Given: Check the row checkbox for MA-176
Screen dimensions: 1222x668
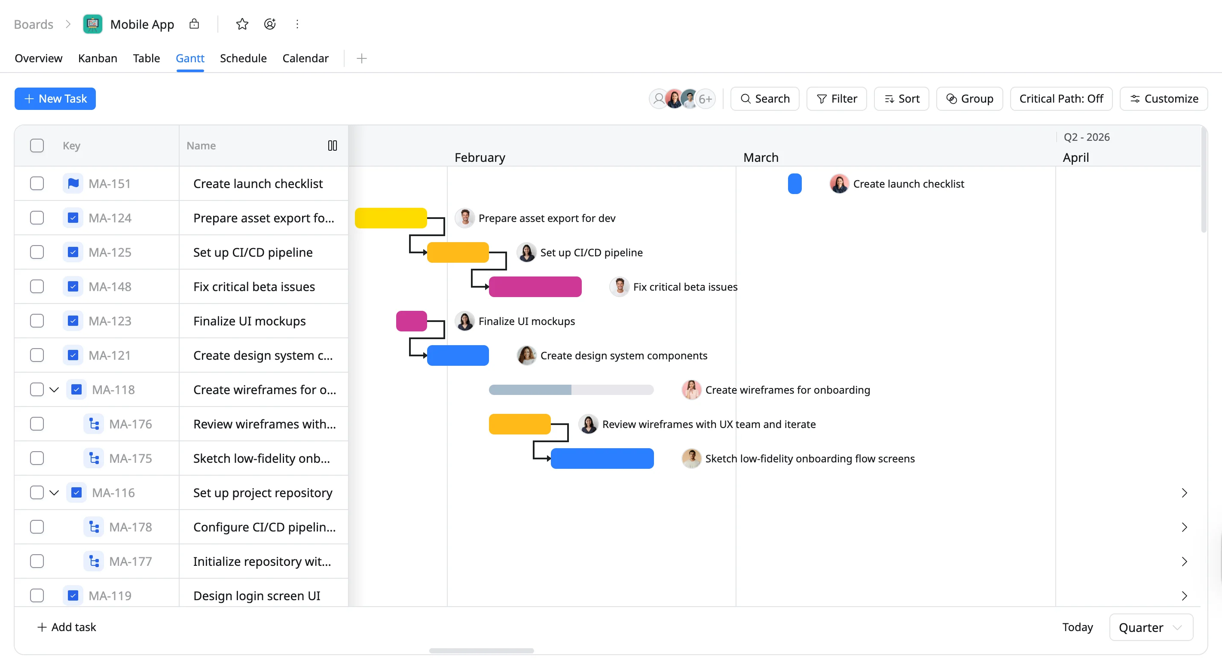Looking at the screenshot, I should click(x=37, y=424).
